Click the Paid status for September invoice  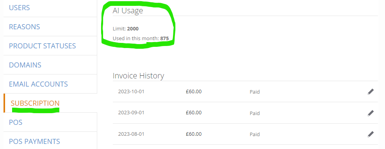pos(255,114)
